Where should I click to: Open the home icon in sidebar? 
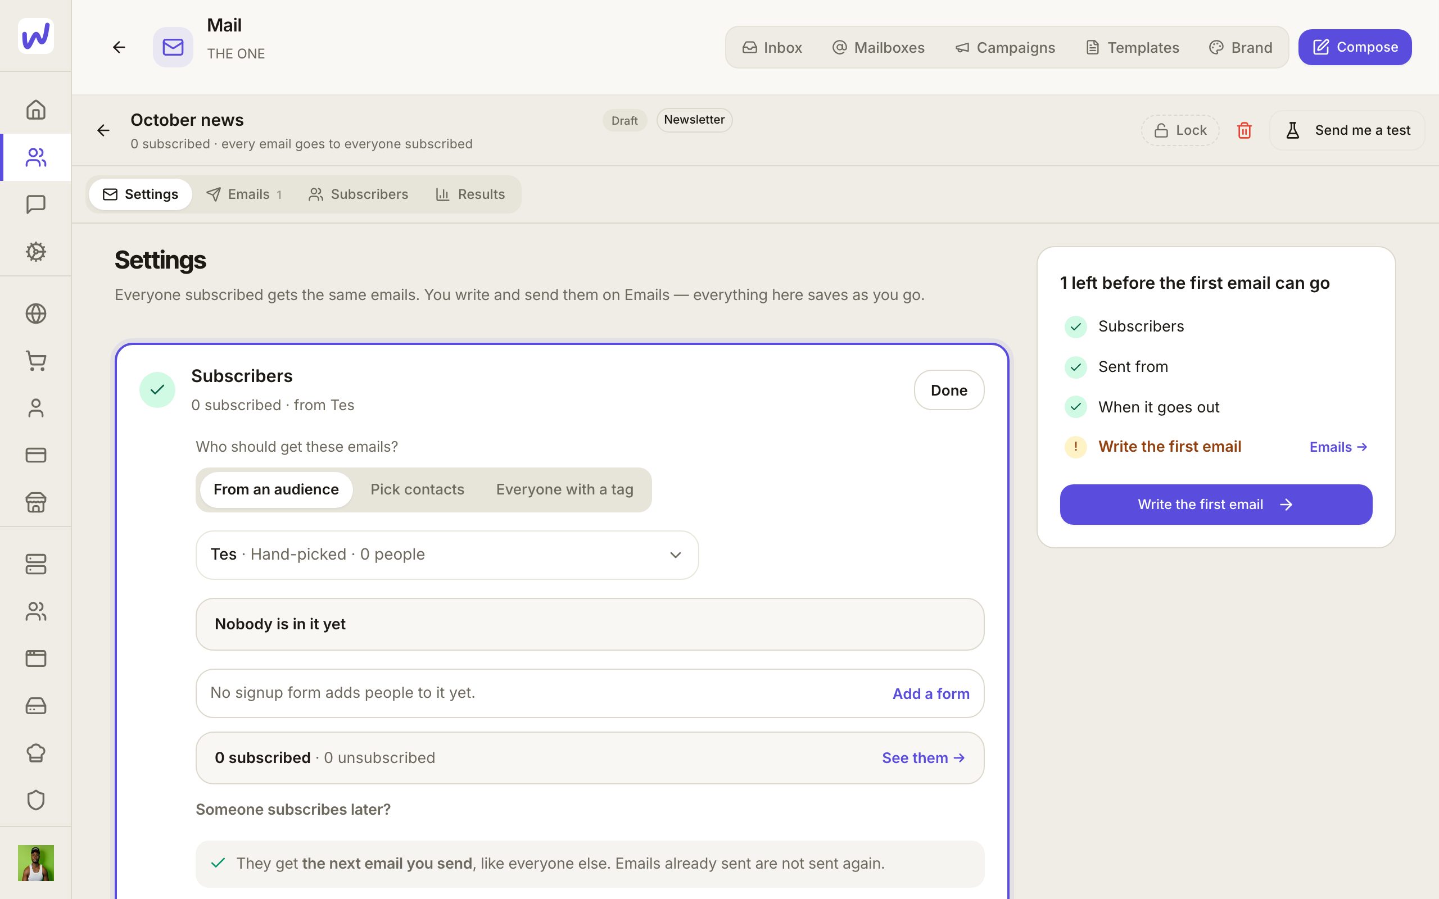[35, 110]
